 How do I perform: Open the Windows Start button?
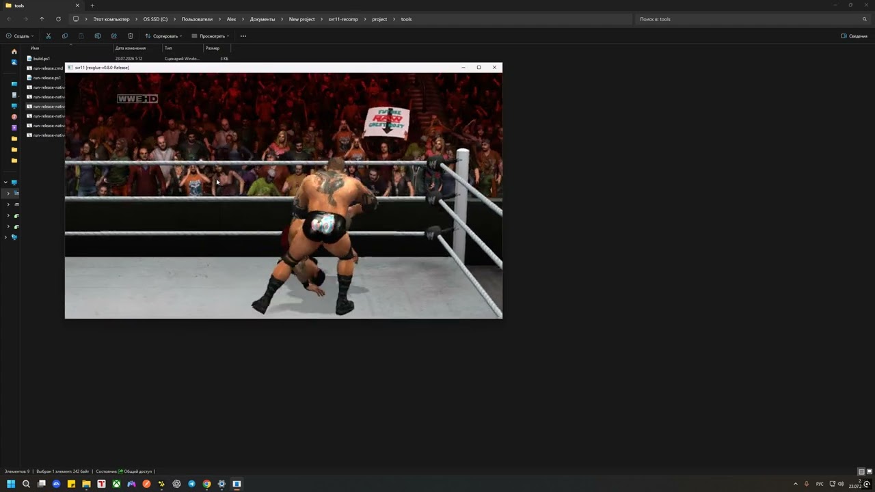[x=11, y=484]
